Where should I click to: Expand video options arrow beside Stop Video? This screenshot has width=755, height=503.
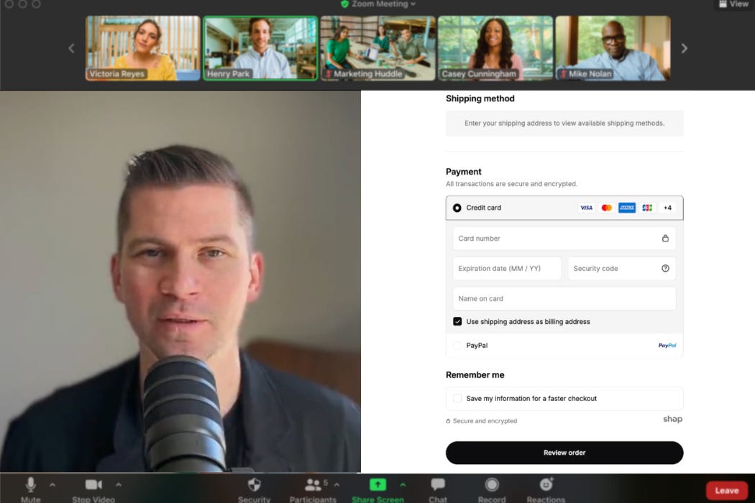(x=119, y=485)
